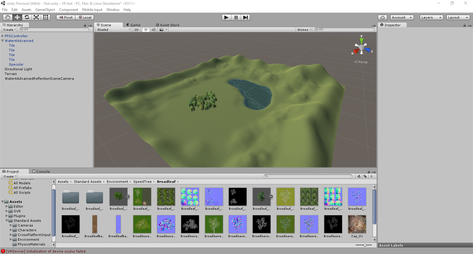Open Hierarchy Create dropdown
Screen dimensions: 473x254
click(x=9, y=30)
